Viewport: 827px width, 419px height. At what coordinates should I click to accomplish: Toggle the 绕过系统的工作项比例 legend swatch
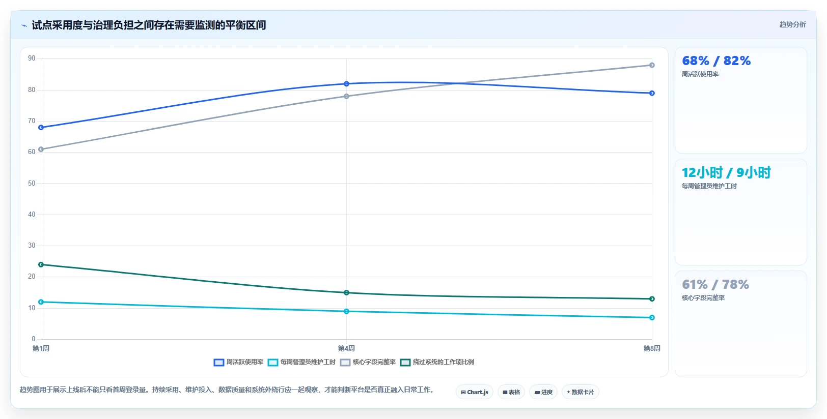(x=405, y=363)
